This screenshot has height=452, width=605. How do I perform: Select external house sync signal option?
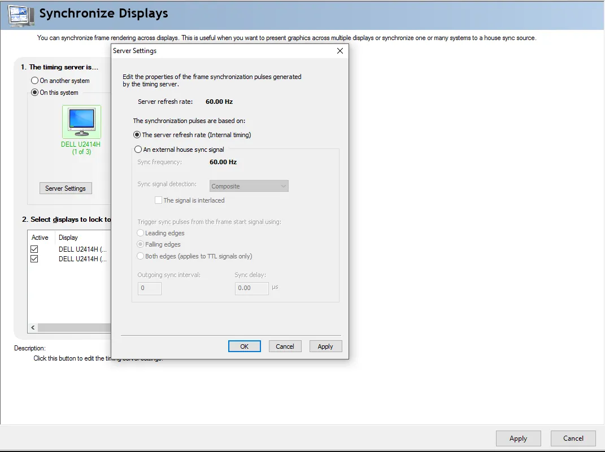pyautogui.click(x=138, y=150)
